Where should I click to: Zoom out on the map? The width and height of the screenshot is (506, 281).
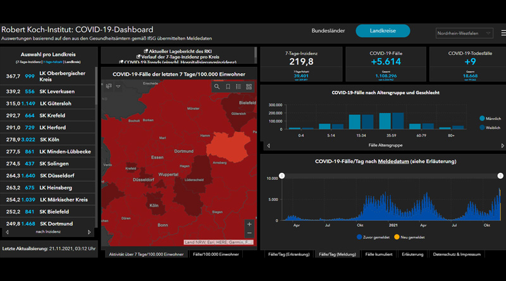click(249, 233)
